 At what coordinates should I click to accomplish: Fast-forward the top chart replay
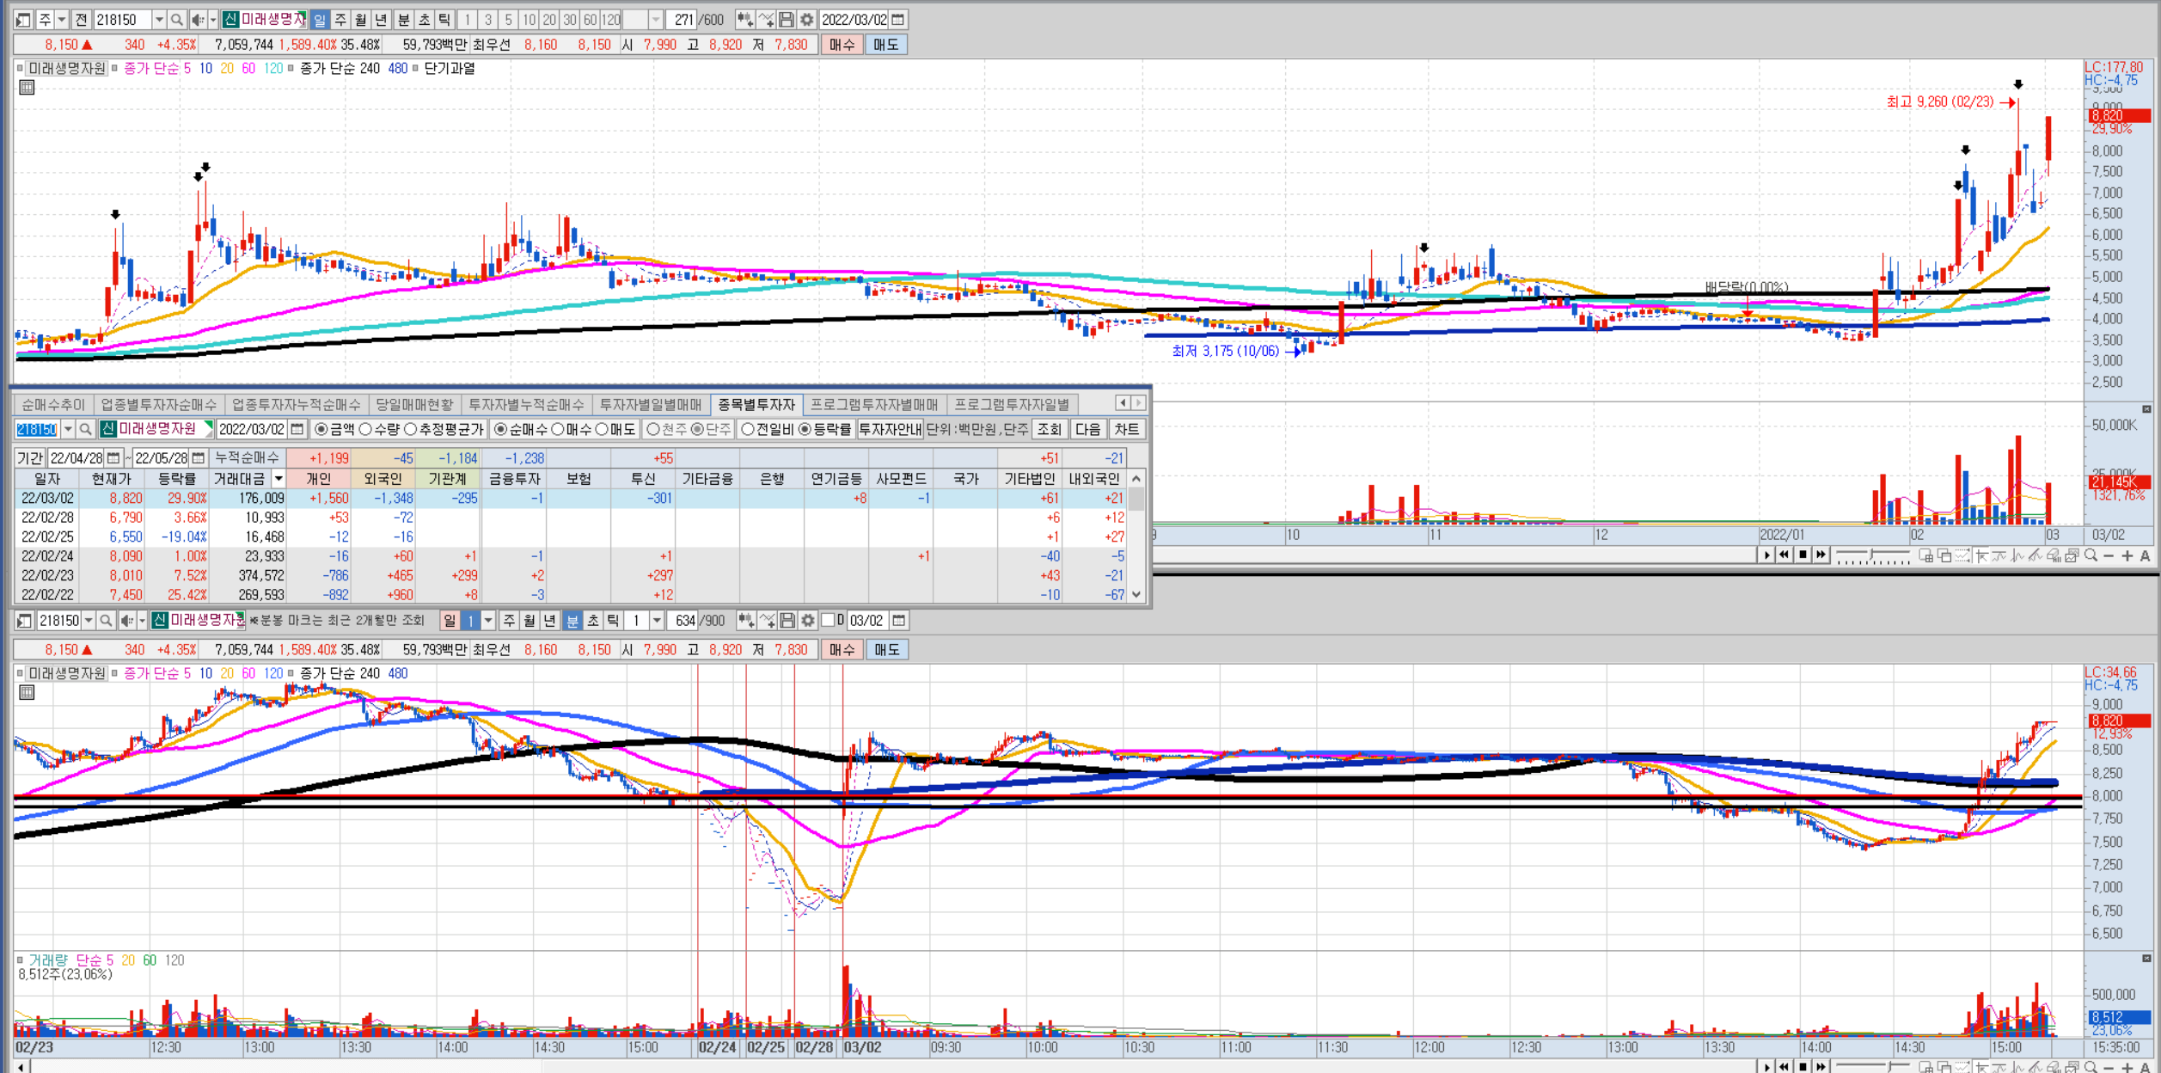click(x=1821, y=555)
